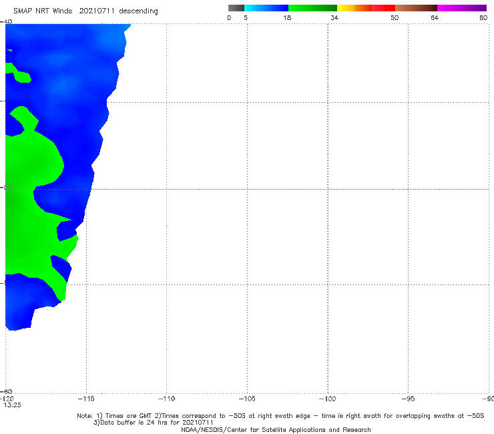Click the '64' label under the color bar
Viewport: 494px width, 434px height.
pyautogui.click(x=435, y=18)
